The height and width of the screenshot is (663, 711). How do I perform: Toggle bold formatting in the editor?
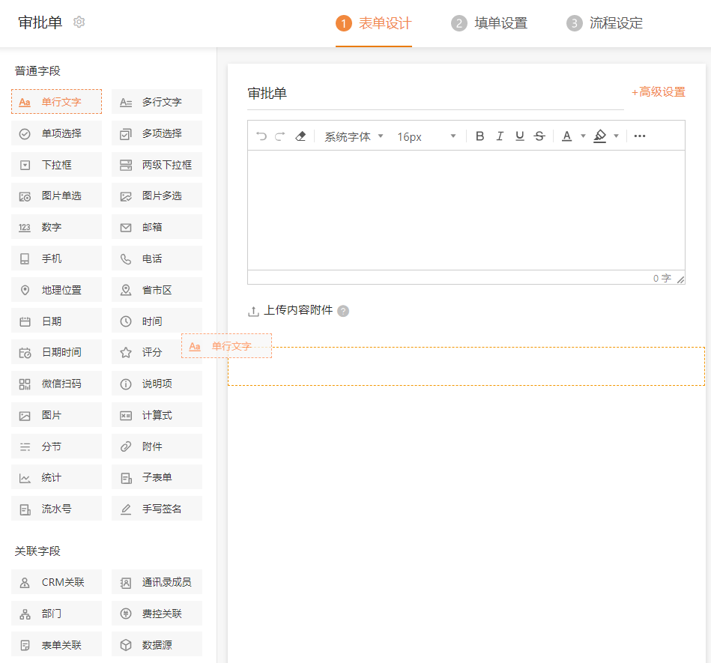pos(480,136)
